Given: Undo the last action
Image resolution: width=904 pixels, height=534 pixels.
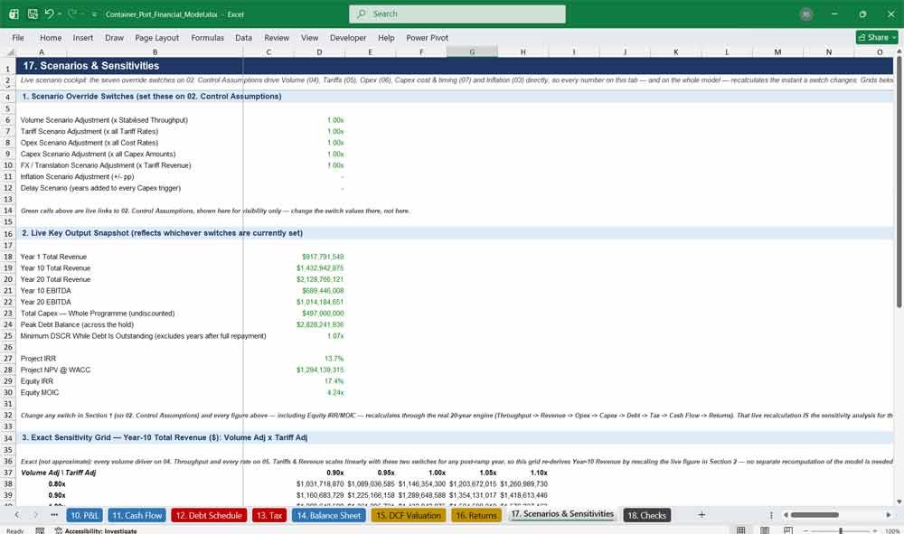Looking at the screenshot, I should click(49, 14).
